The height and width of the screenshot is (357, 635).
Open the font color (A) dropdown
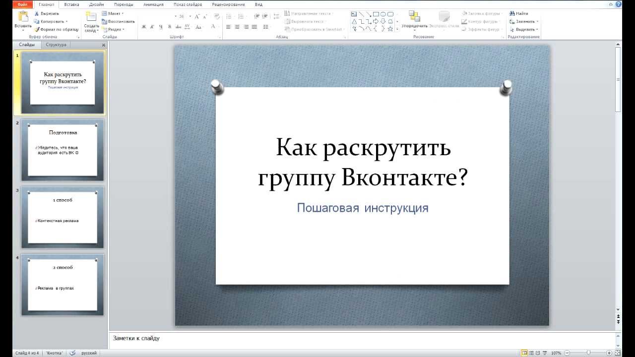pos(214,27)
